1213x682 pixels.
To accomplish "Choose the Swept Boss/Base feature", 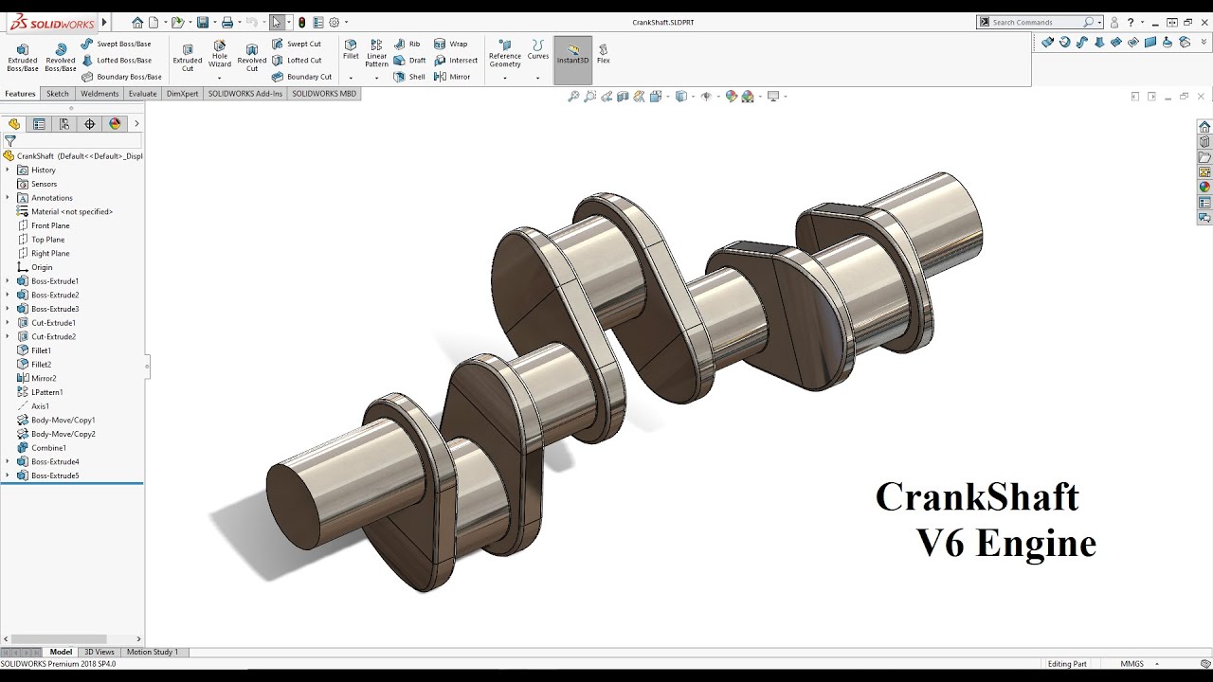I will click(x=116, y=44).
